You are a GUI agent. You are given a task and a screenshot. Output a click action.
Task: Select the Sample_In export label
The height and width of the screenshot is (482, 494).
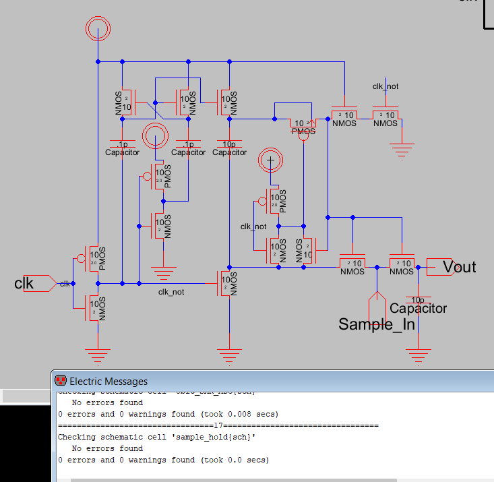pyautogui.click(x=376, y=324)
